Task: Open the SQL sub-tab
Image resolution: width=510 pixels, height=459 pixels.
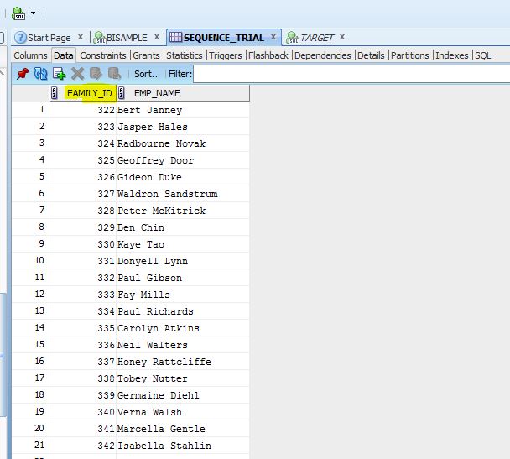Action: pos(482,55)
